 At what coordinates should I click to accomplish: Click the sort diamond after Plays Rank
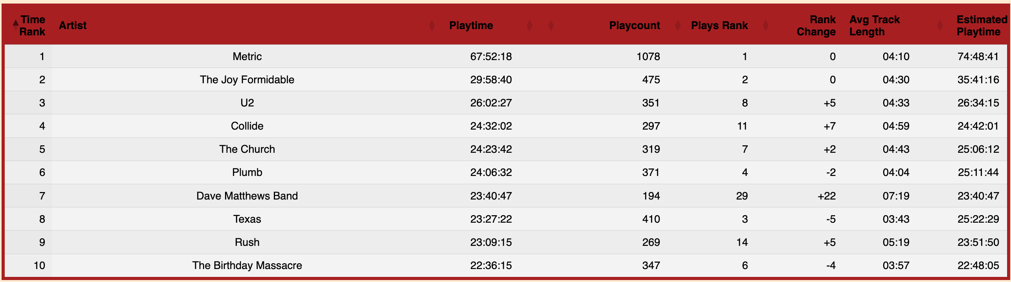pos(765,26)
